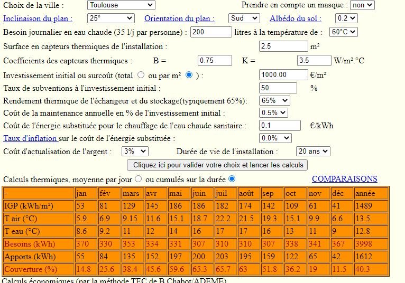Open the coût d'actualisation dropdown showing 3%
The height and width of the screenshot is (283, 405).
(135, 151)
